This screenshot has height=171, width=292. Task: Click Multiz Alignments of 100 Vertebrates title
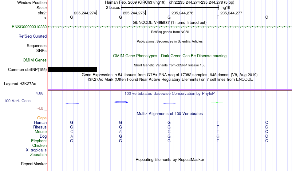pyautogui.click(x=170, y=114)
